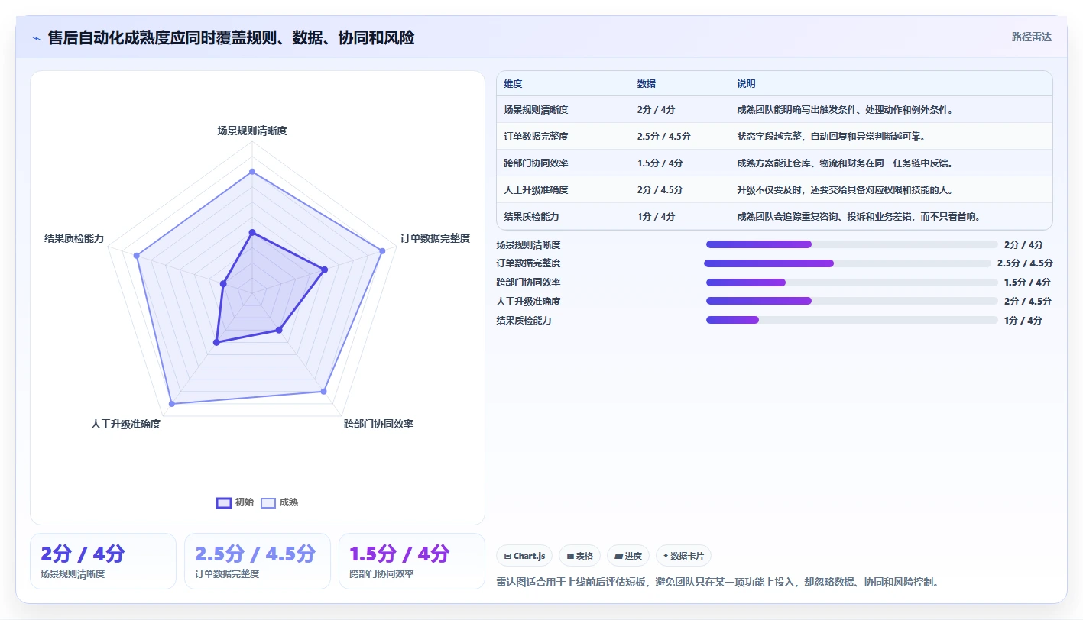Click 1.5分 / 4分 value beside progress bar
This screenshot has width=1083, height=620.
(1027, 283)
